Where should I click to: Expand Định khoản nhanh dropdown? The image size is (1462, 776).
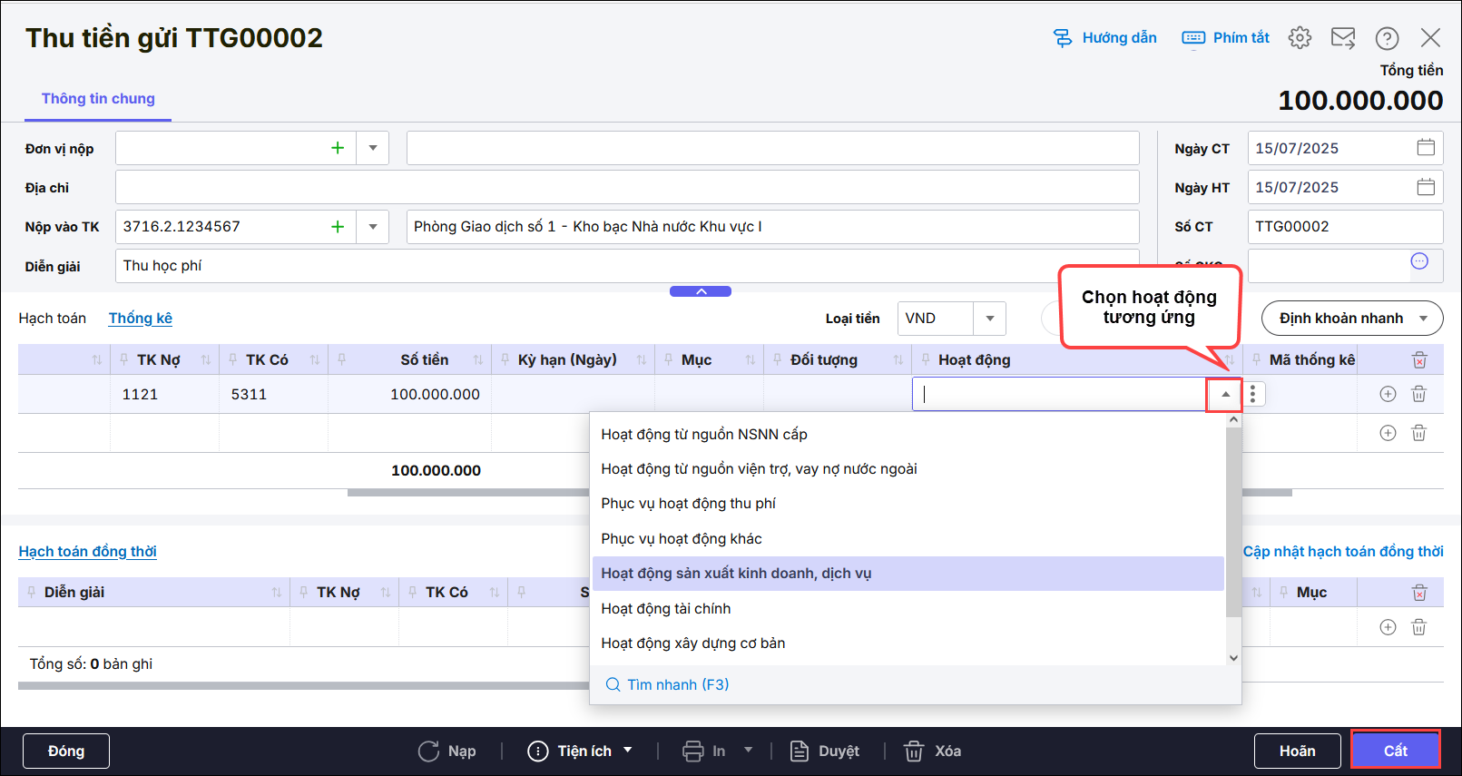1423,319
